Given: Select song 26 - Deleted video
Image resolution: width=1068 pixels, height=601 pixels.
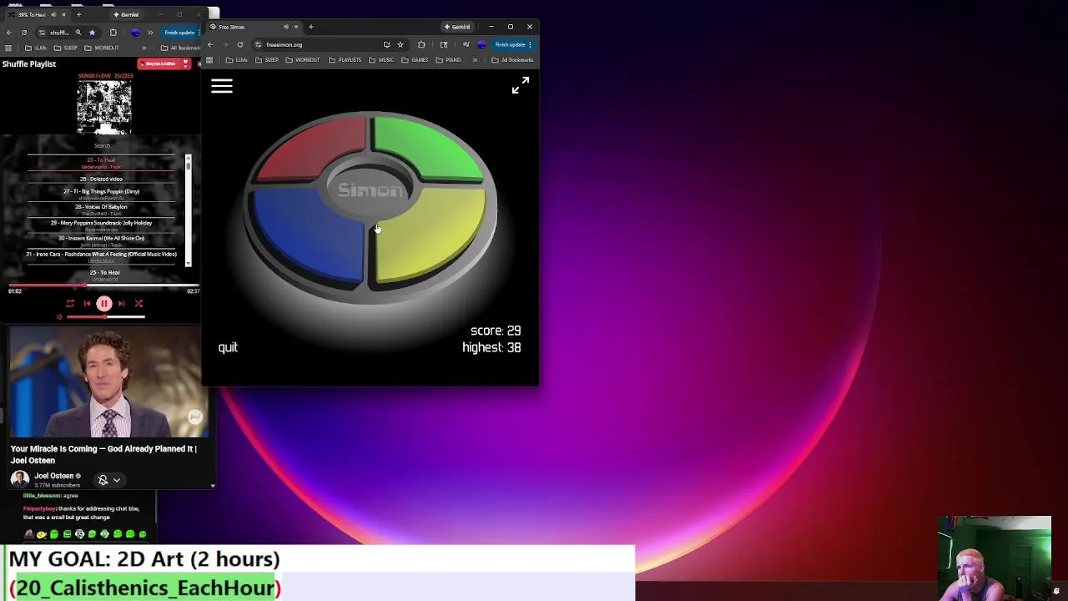Looking at the screenshot, I should [x=101, y=179].
